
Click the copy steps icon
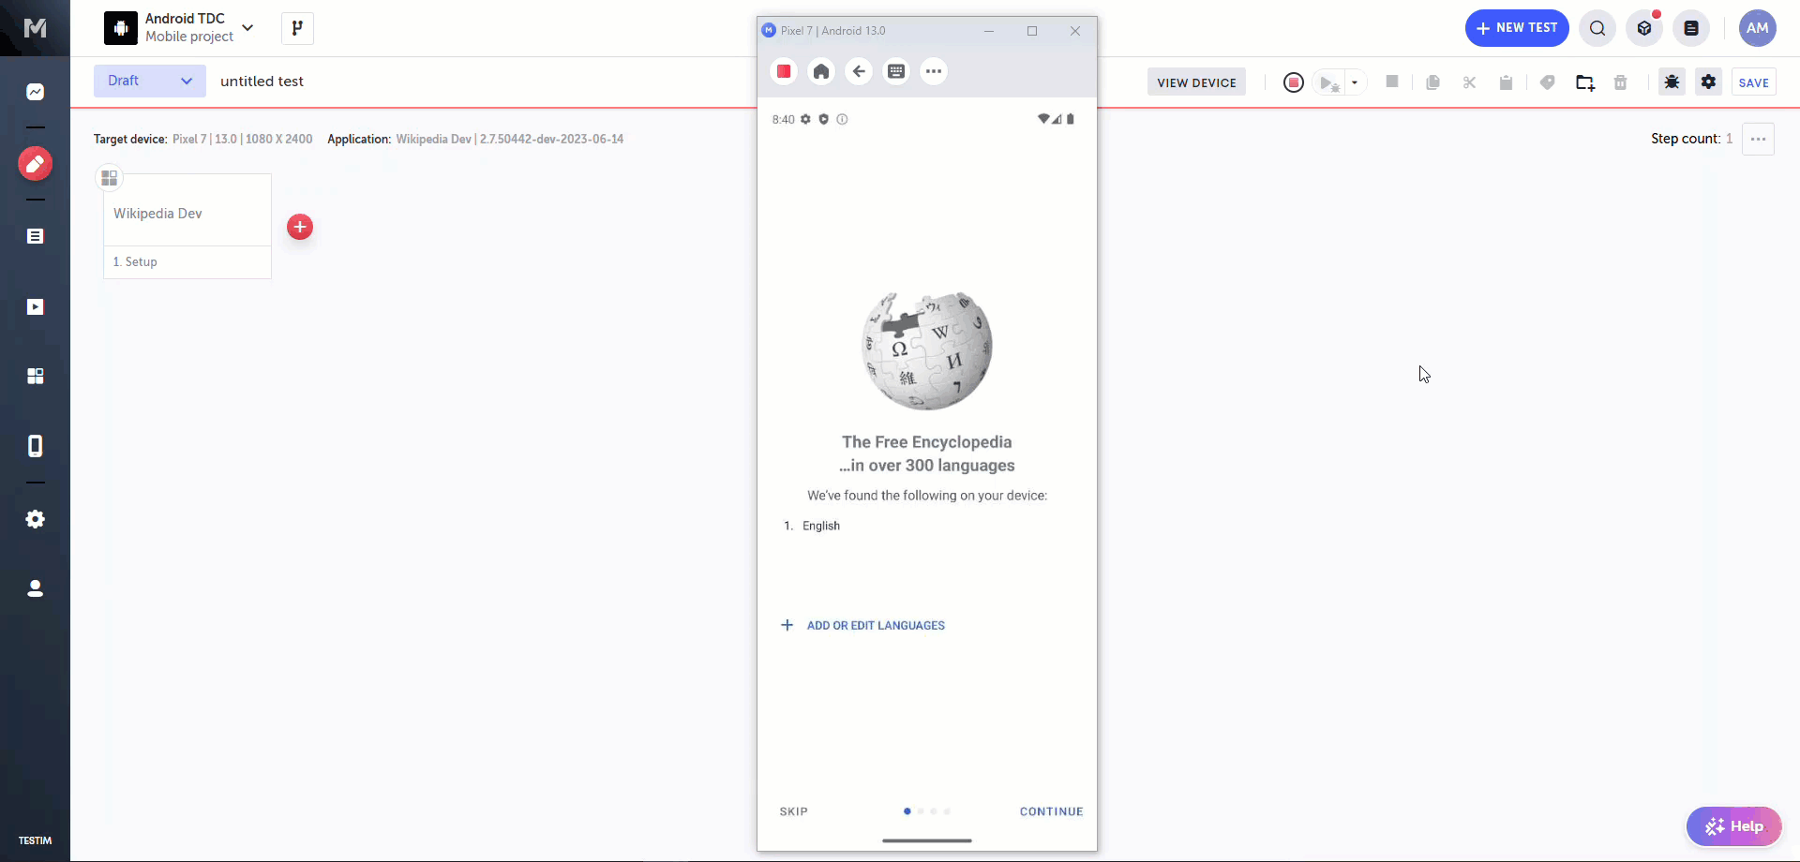click(1432, 82)
